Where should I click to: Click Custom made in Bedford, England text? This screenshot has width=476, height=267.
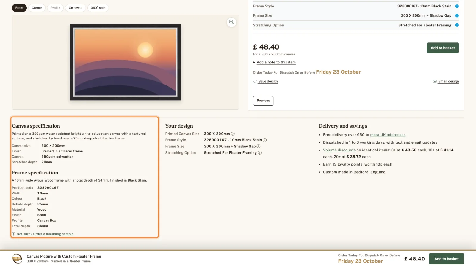tap(354, 172)
